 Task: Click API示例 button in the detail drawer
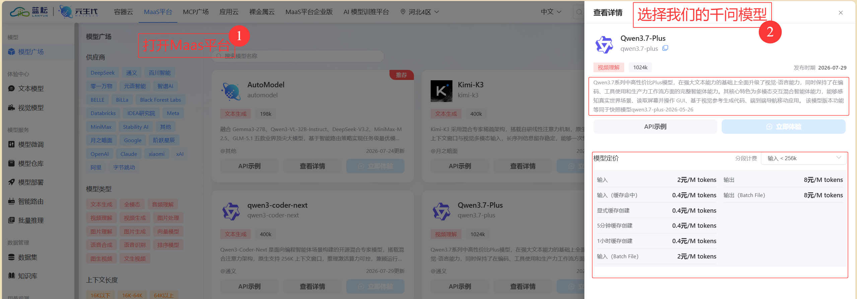pos(655,127)
